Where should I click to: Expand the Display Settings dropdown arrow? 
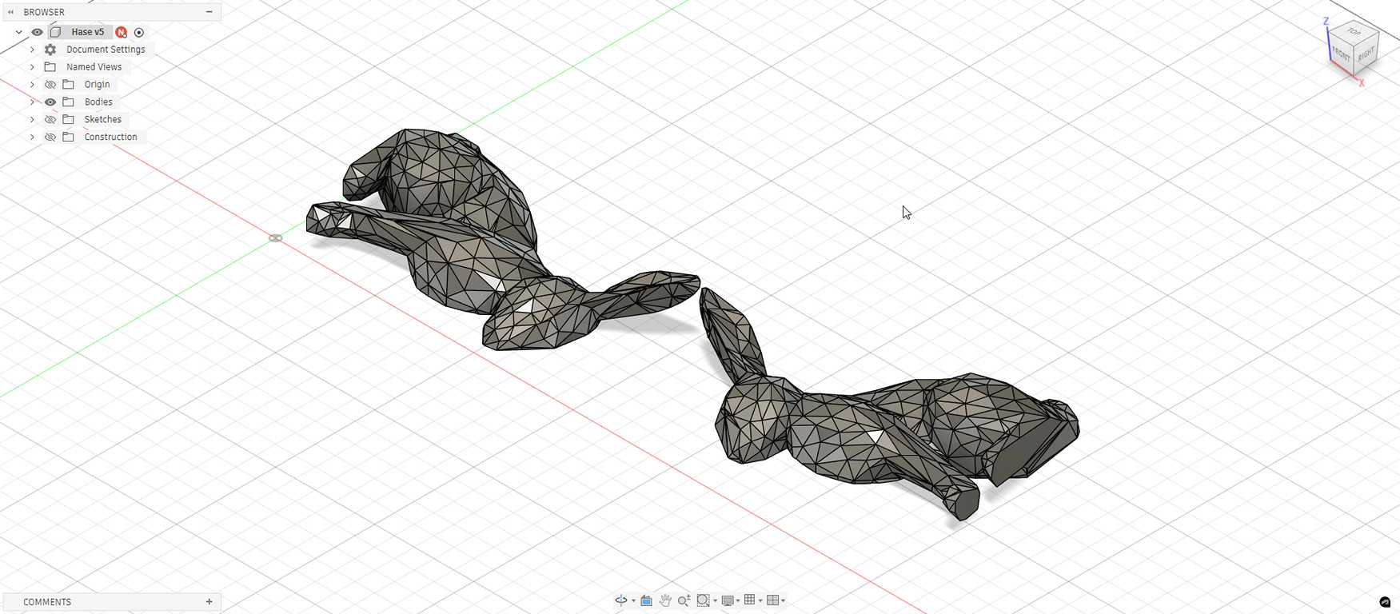pos(738,600)
